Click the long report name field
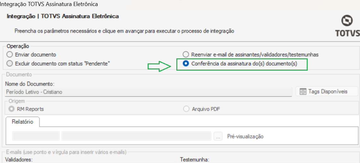 coord(136,136)
